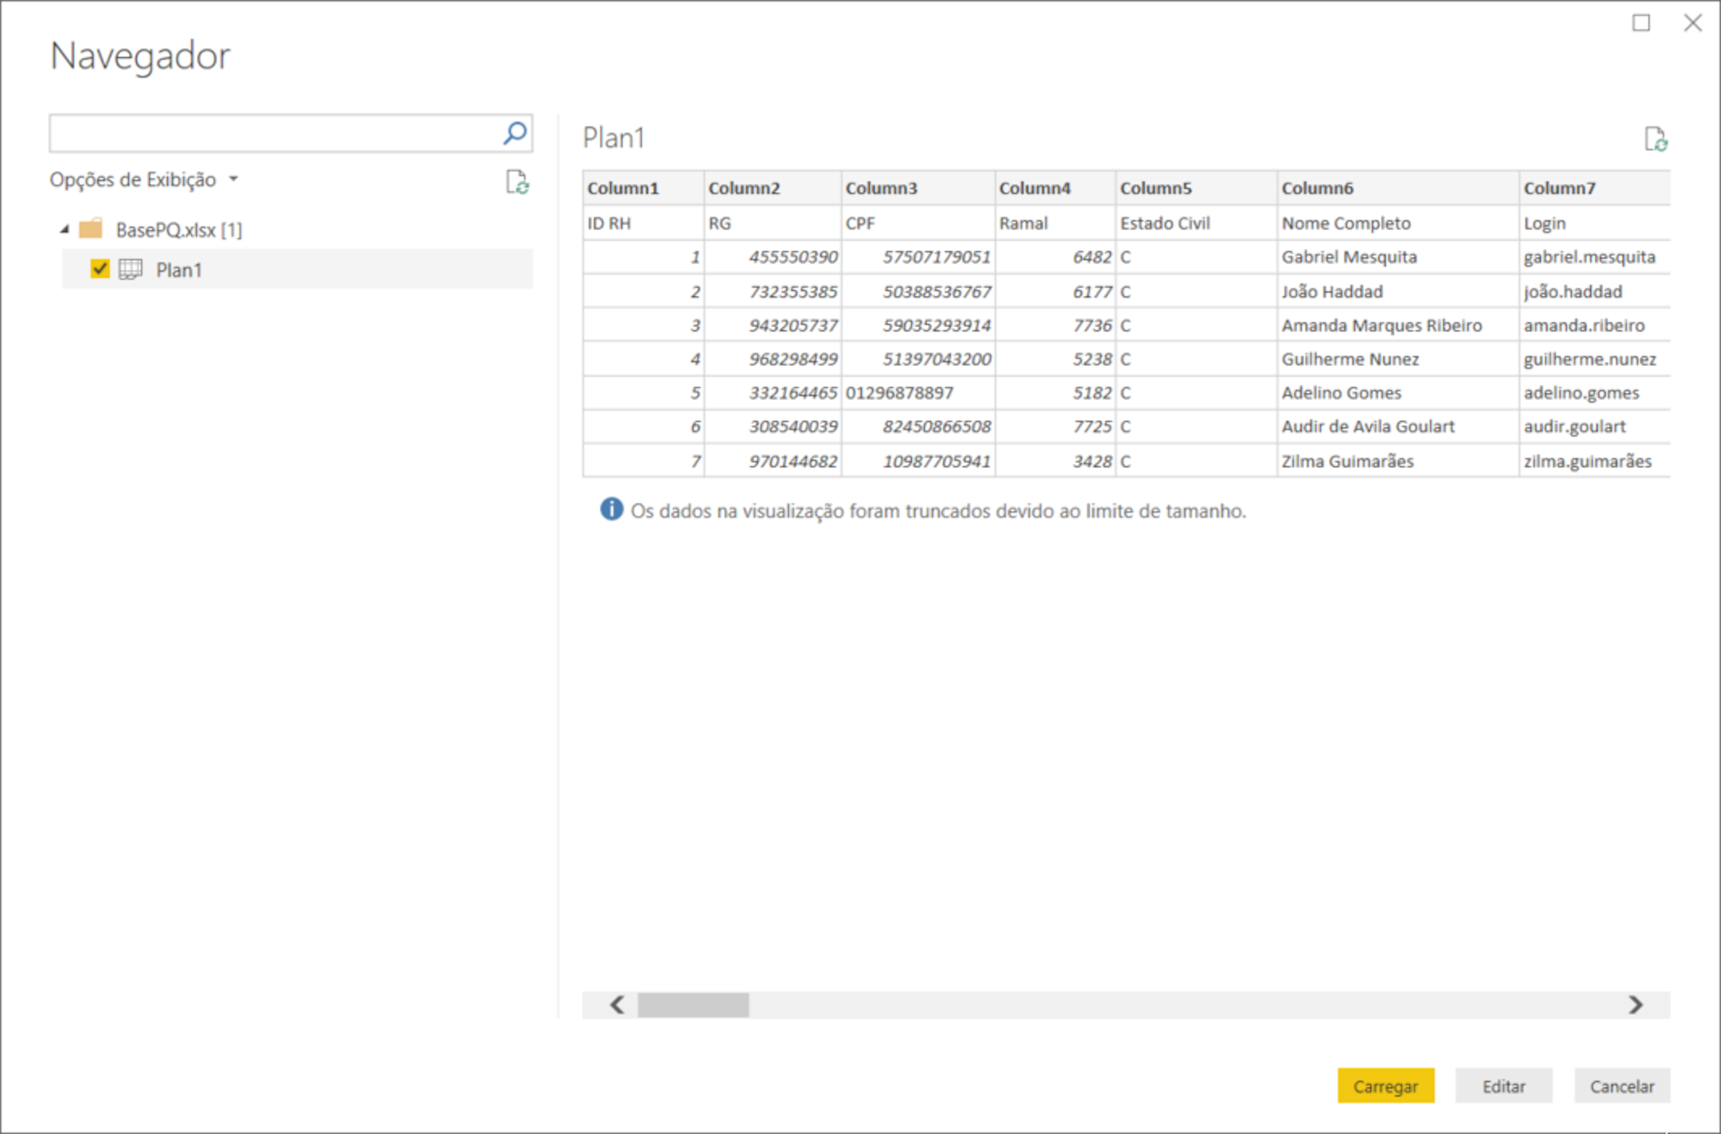Click the Editar button

tap(1503, 1086)
